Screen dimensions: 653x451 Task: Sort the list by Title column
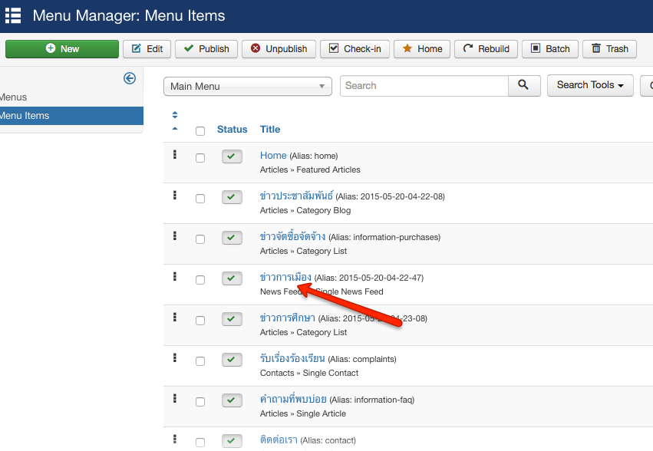pos(270,130)
